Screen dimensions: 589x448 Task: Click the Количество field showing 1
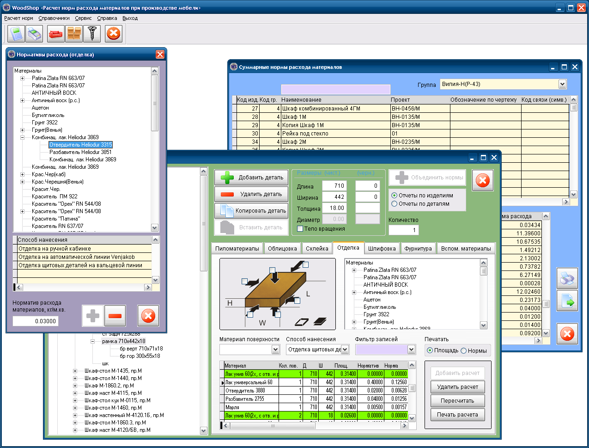click(x=404, y=230)
